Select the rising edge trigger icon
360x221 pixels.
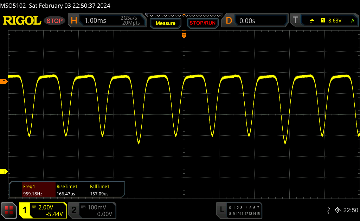pos(312,21)
